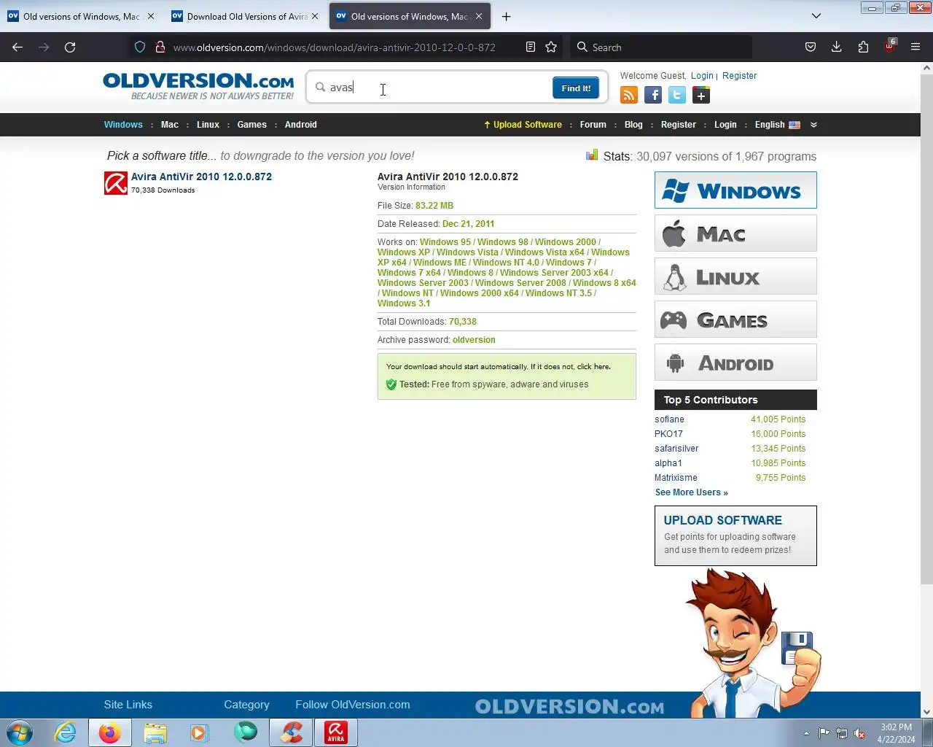Go back with browser back arrow
Image resolution: width=933 pixels, height=747 pixels.
[x=17, y=47]
